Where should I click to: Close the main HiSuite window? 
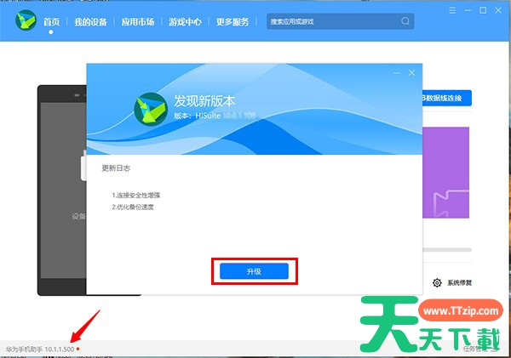point(498,10)
